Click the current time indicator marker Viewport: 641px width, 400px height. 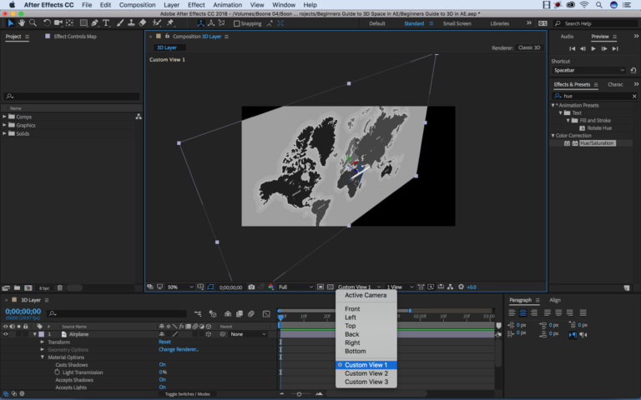click(280, 317)
